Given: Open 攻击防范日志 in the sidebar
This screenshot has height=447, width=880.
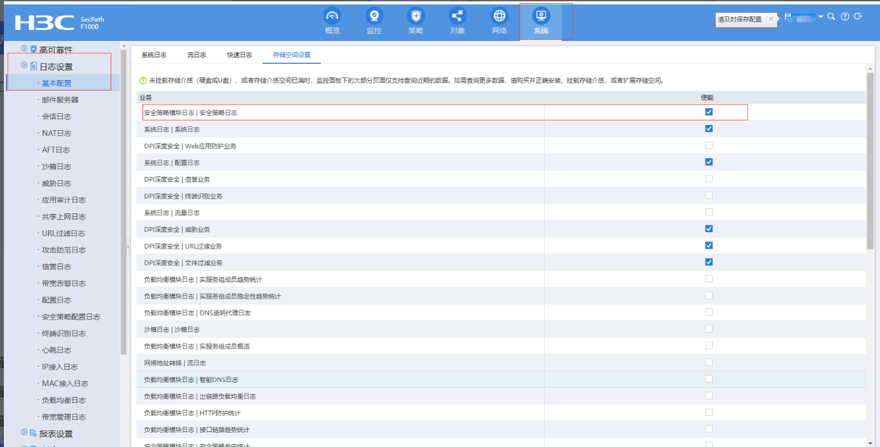Looking at the screenshot, I should 64,250.
